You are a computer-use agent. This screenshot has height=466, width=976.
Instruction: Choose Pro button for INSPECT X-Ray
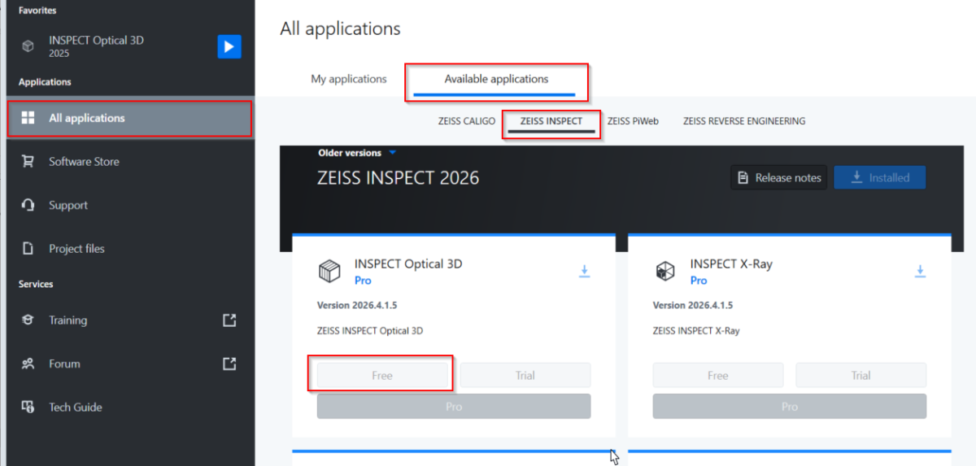790,407
